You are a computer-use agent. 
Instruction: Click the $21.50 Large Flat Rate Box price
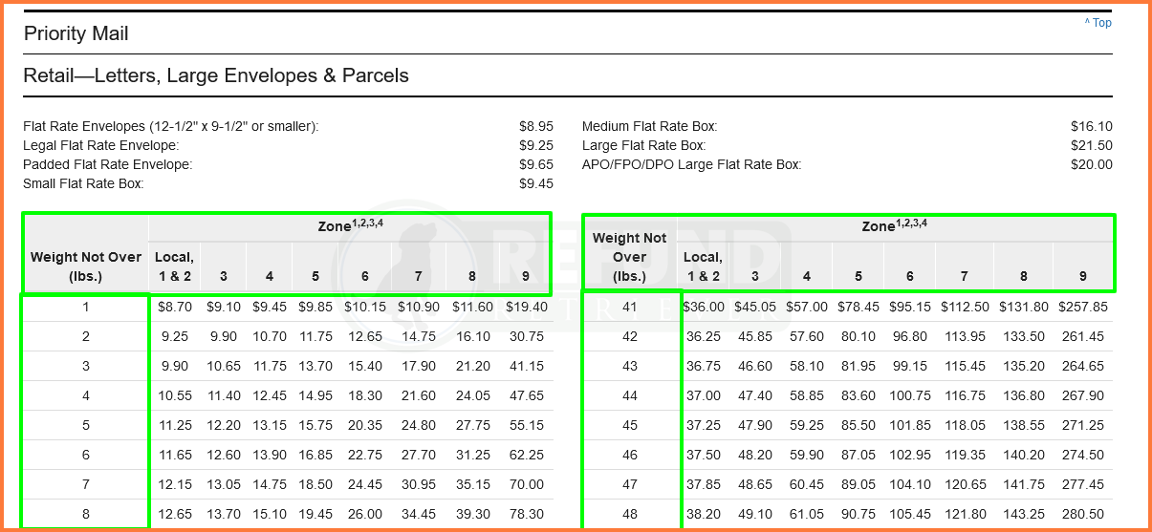[x=1092, y=145]
